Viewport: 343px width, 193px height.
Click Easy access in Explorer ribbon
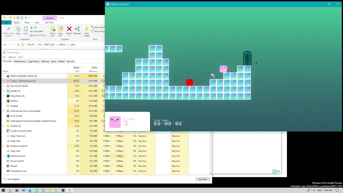coord(98,31)
